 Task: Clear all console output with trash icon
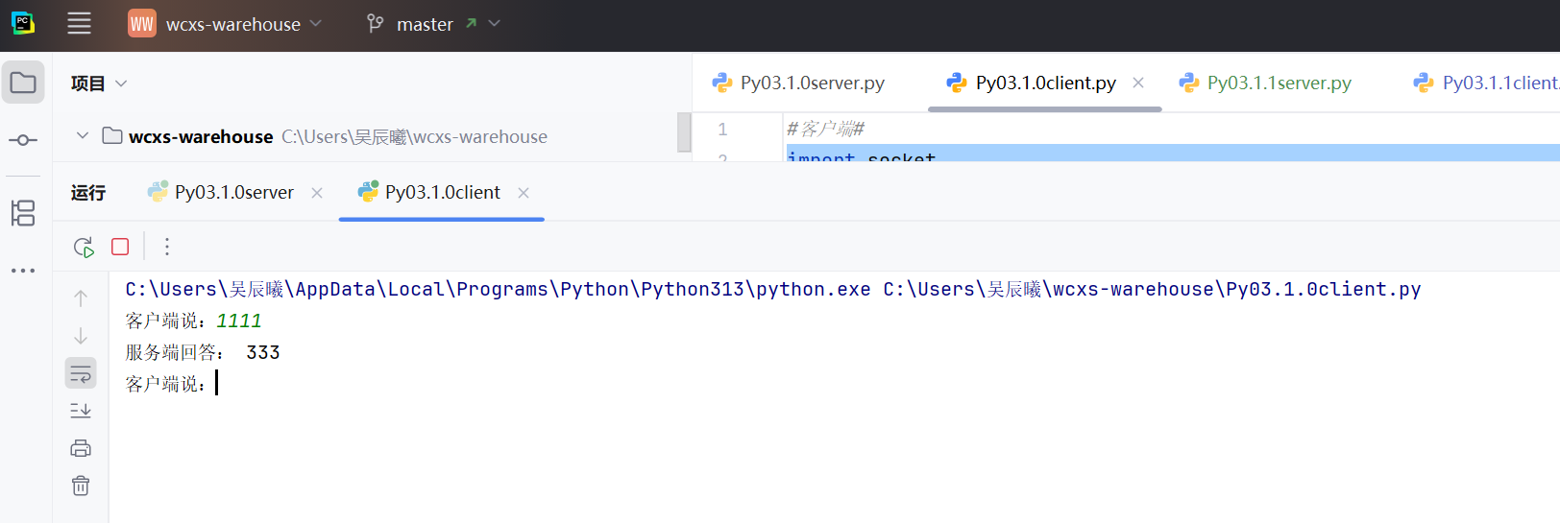click(x=81, y=486)
